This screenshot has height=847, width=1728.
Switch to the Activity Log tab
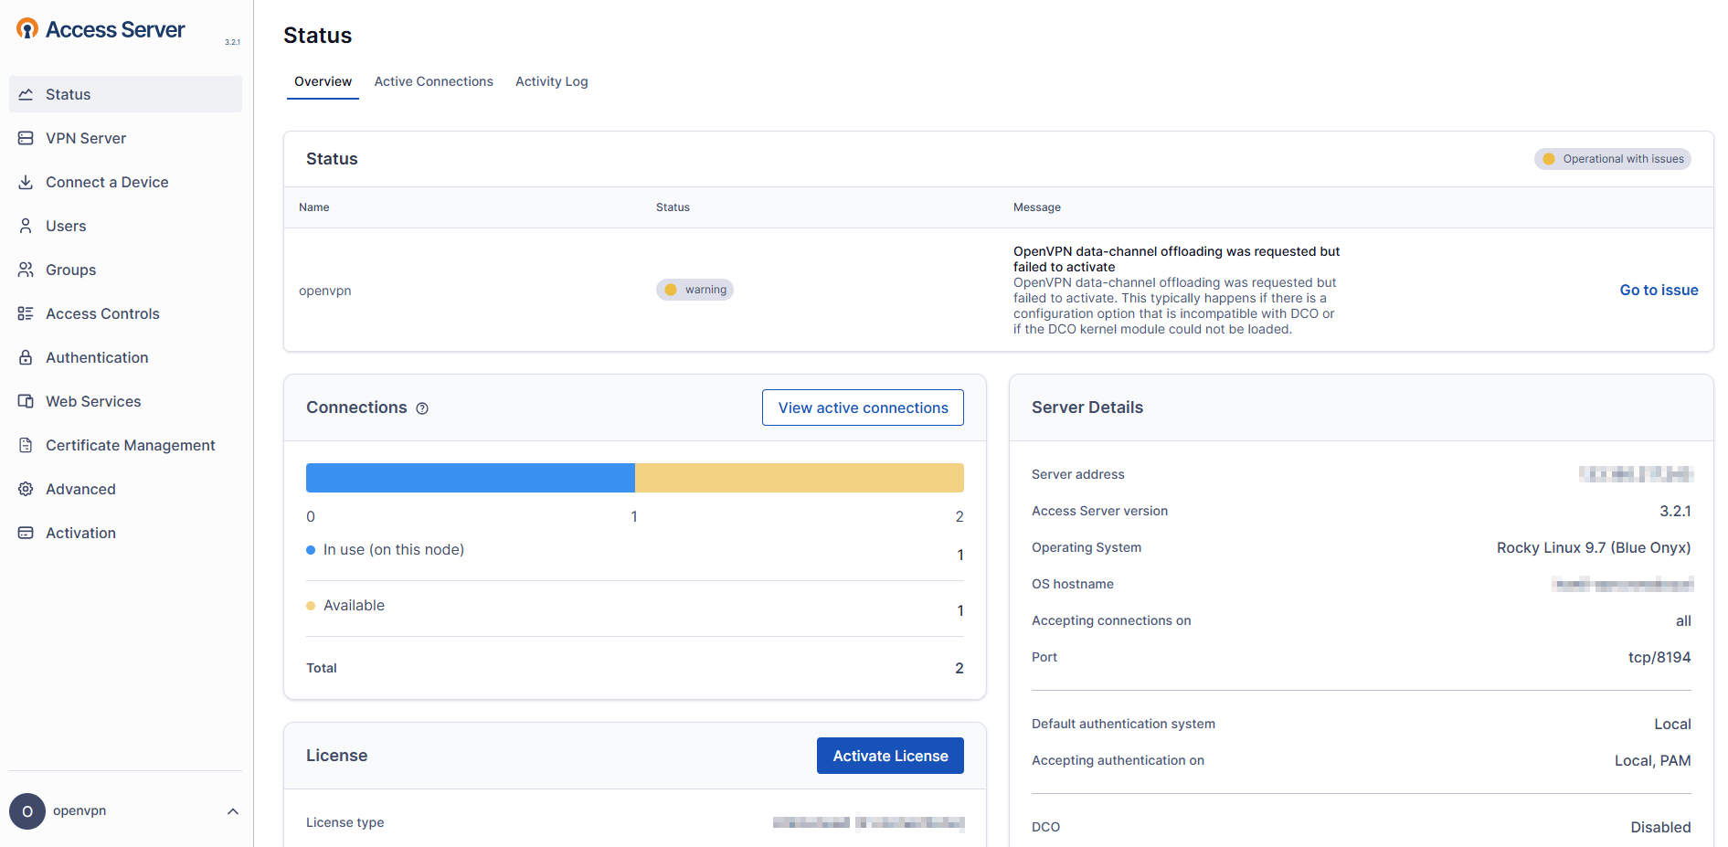click(x=551, y=82)
